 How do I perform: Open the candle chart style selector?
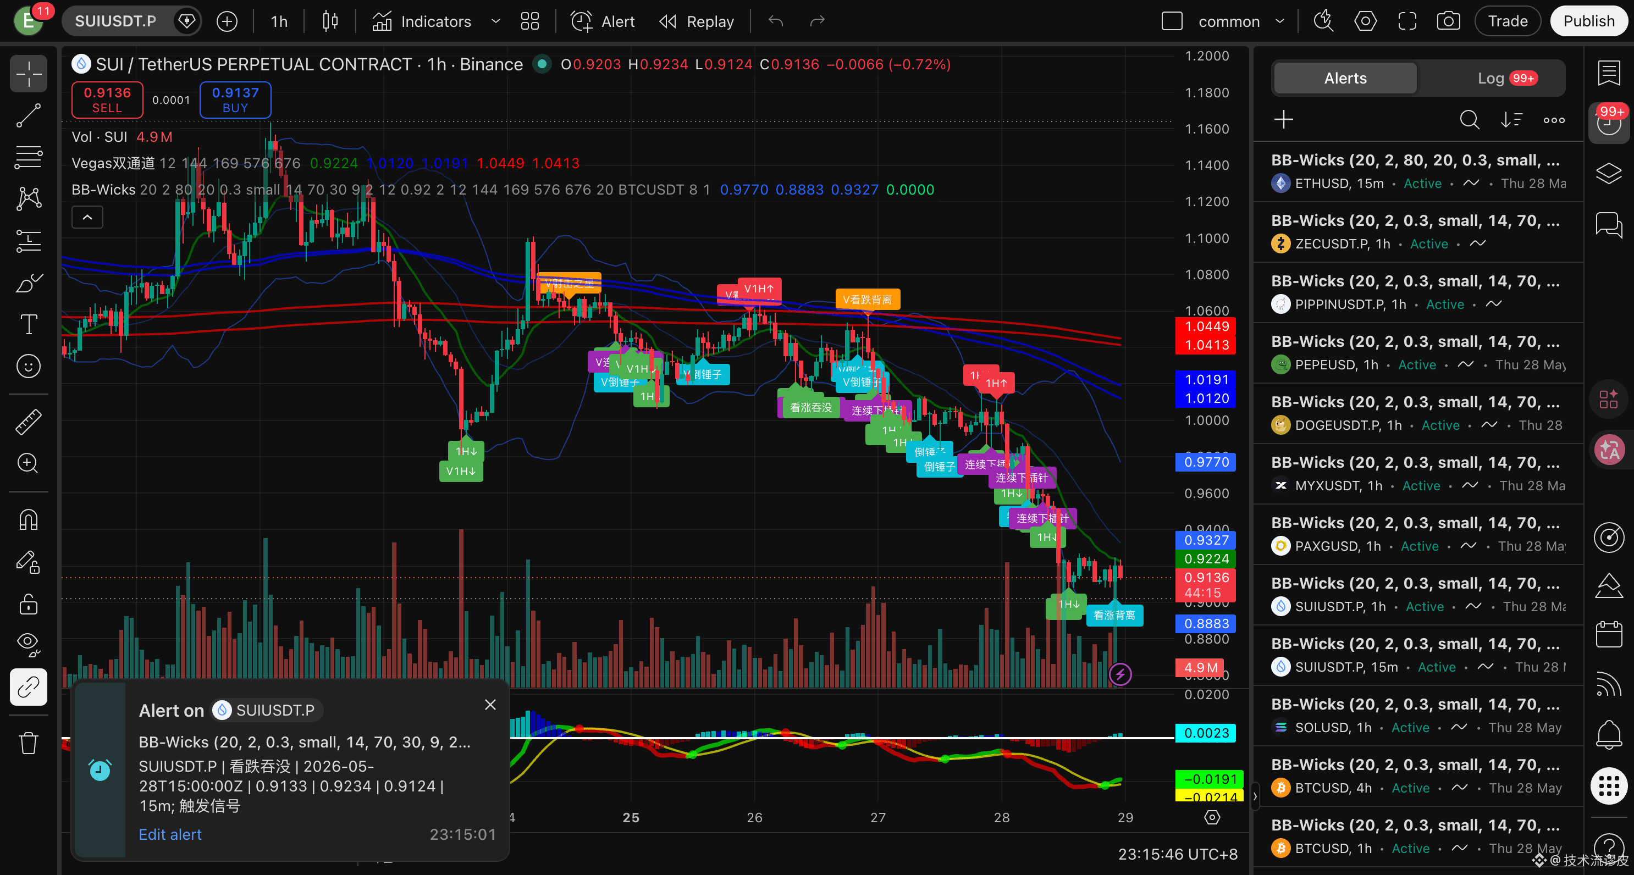coord(330,21)
